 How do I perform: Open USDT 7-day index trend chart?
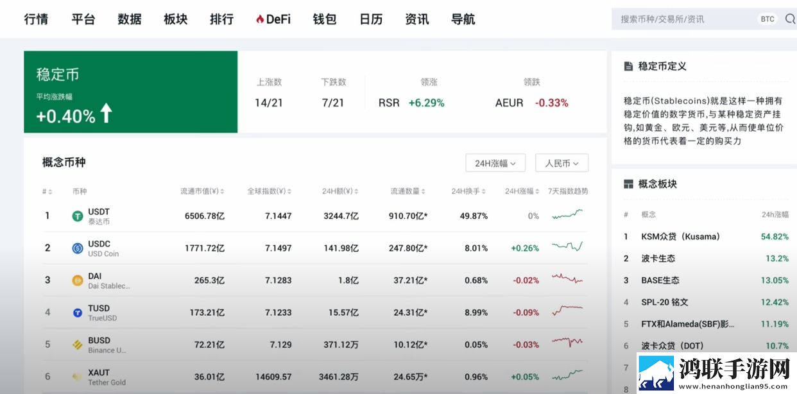pos(567,214)
